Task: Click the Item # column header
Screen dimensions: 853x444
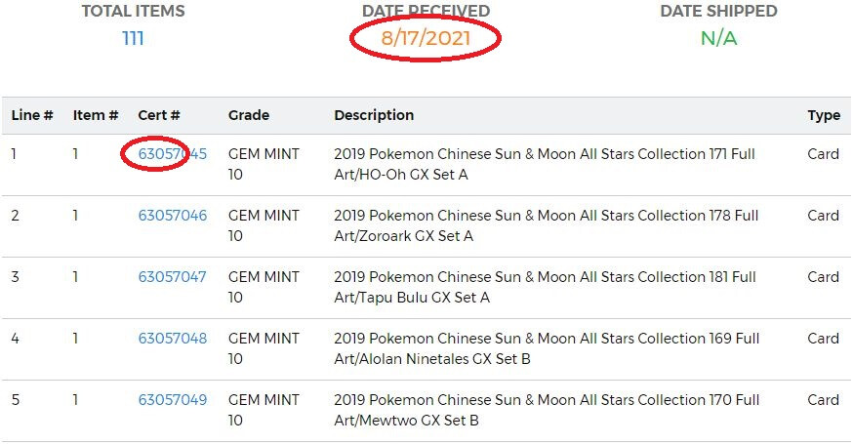Action: (x=96, y=115)
